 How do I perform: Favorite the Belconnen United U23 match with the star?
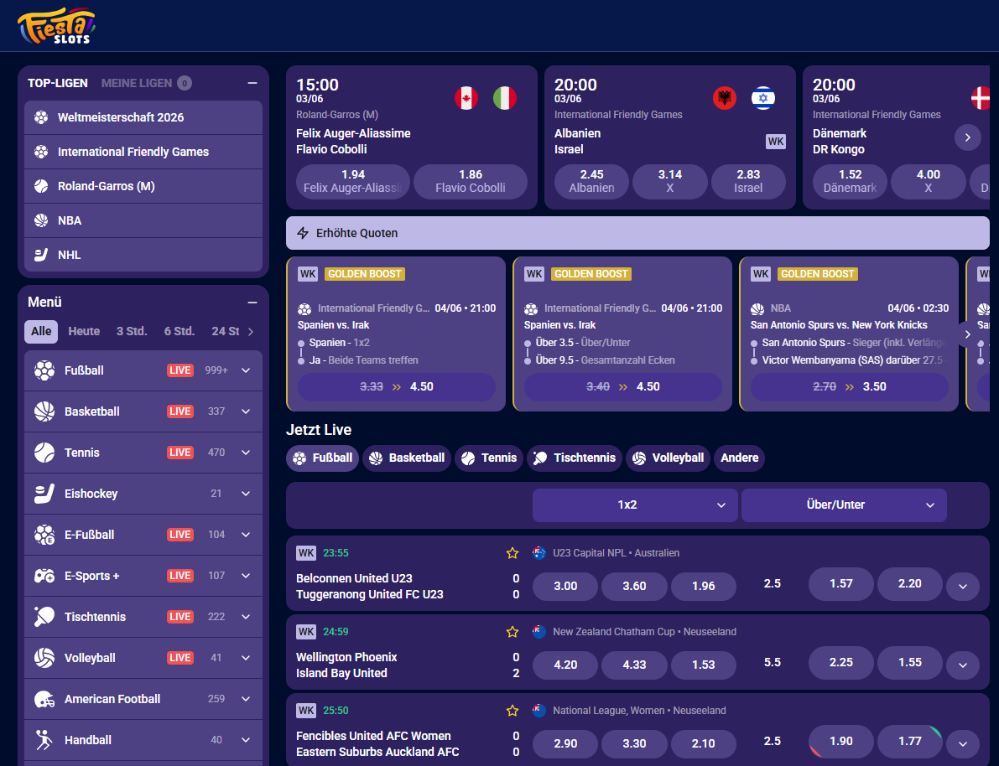click(x=513, y=552)
